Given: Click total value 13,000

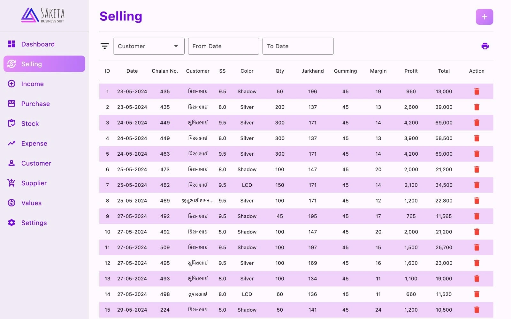Looking at the screenshot, I should [444, 92].
